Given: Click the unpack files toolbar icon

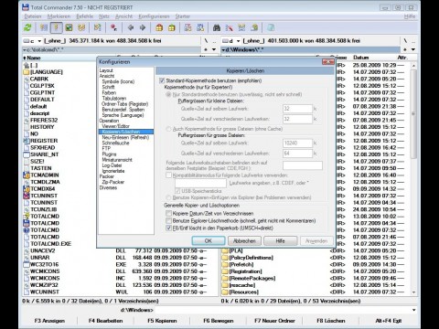Looking at the screenshot, I should coord(172,27).
